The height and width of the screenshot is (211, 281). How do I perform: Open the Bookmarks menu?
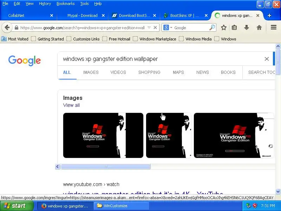tap(65, 4)
